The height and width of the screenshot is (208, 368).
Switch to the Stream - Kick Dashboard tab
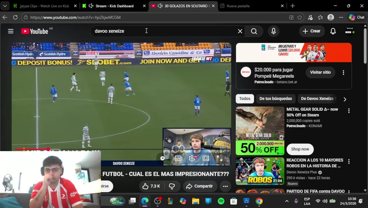click(114, 6)
